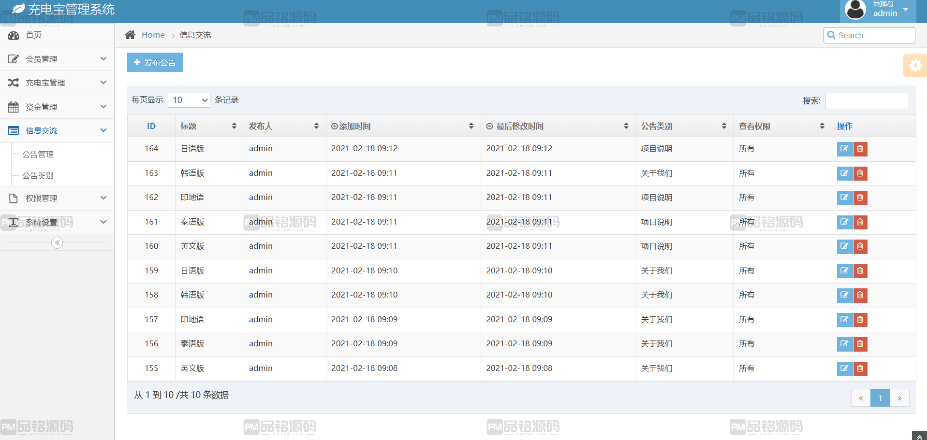Edit the announcement with ID 163

click(844, 173)
